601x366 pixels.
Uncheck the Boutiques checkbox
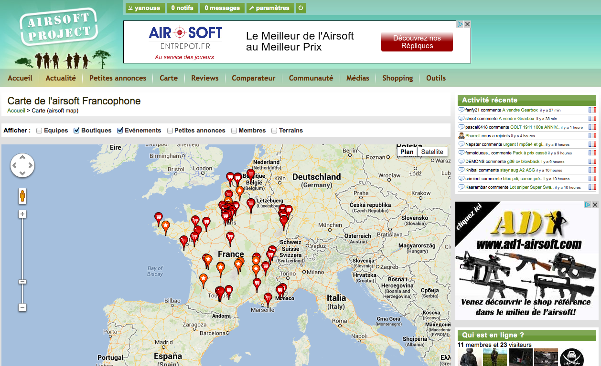coord(76,131)
